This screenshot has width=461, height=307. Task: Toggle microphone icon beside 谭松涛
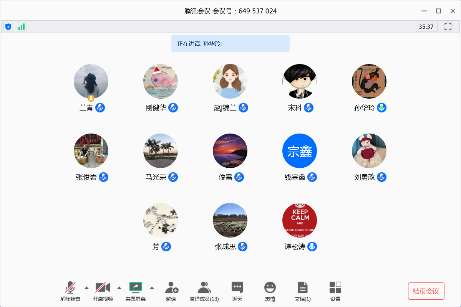pos(312,246)
